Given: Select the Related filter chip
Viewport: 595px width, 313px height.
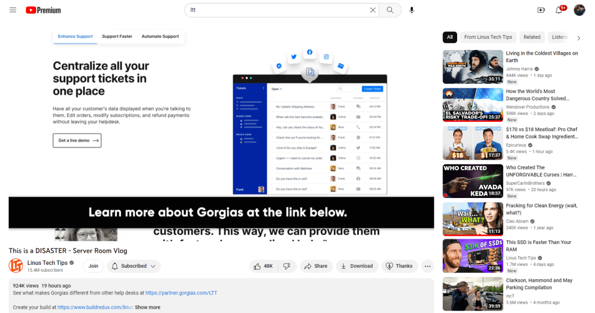Looking at the screenshot, I should click(x=532, y=37).
